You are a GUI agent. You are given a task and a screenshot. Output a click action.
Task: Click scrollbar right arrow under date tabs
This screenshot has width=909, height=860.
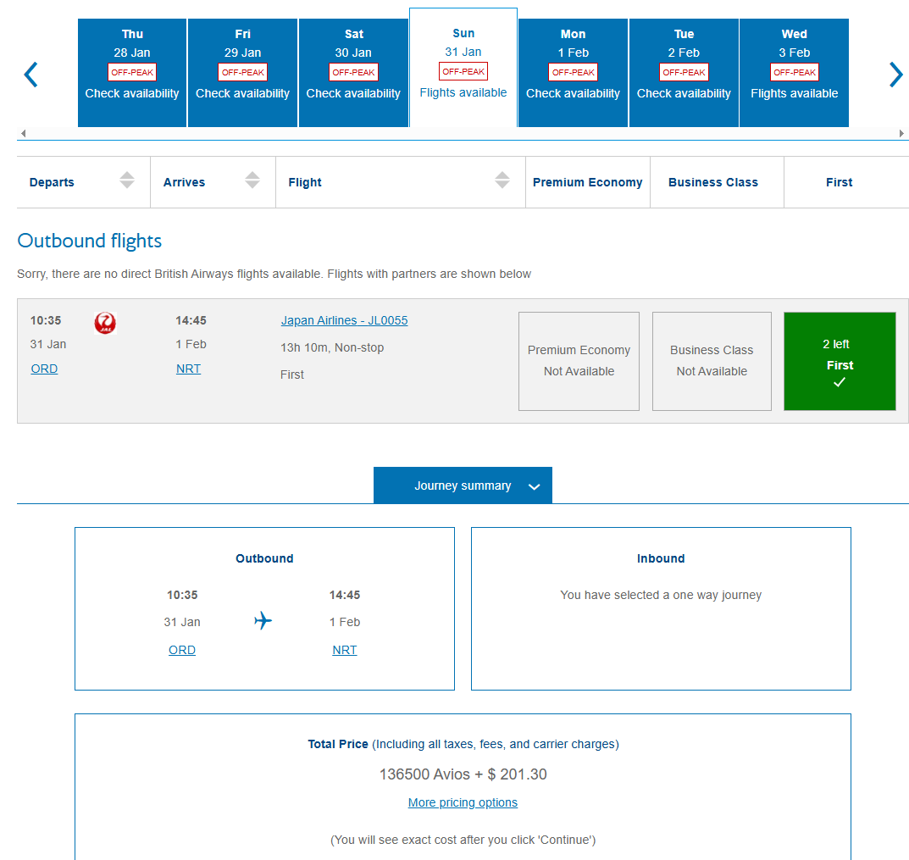tap(902, 134)
